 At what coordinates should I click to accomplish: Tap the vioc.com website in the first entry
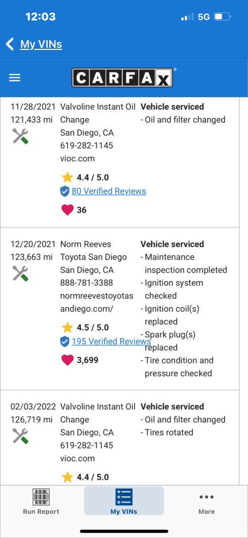(x=78, y=159)
